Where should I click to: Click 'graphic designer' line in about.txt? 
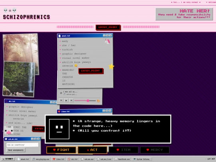click(x=74, y=54)
